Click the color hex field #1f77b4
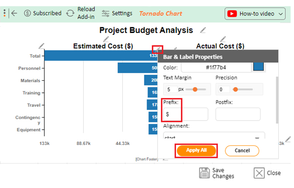This screenshot has height=188, width=294. [216, 67]
